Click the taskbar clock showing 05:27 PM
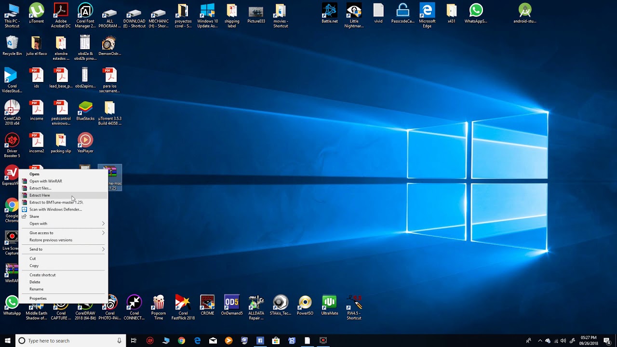This screenshot has width=617, height=347. pos(588,341)
